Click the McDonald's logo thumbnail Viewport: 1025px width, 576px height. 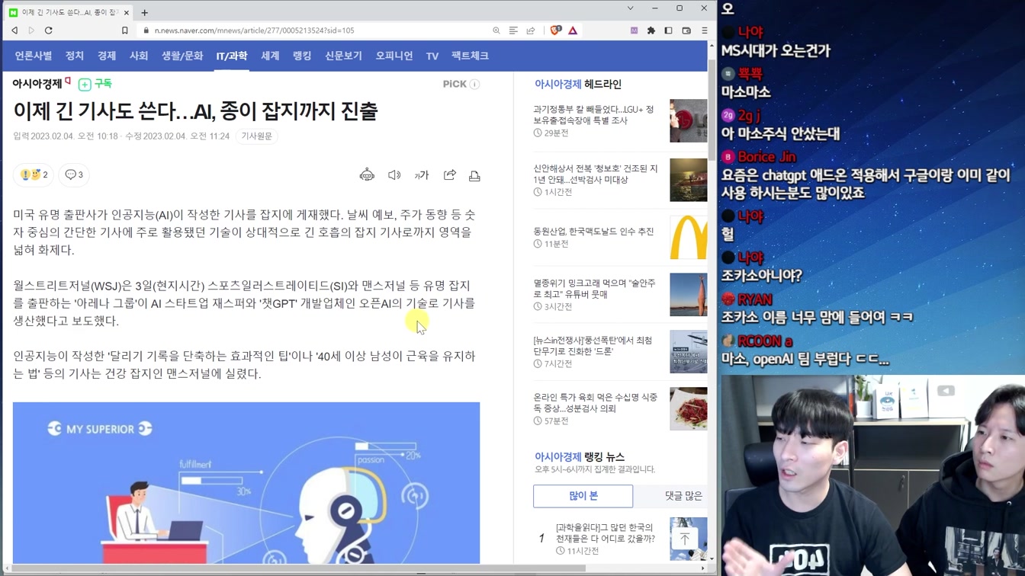click(x=689, y=237)
